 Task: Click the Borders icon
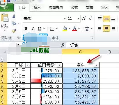click(52, 29)
